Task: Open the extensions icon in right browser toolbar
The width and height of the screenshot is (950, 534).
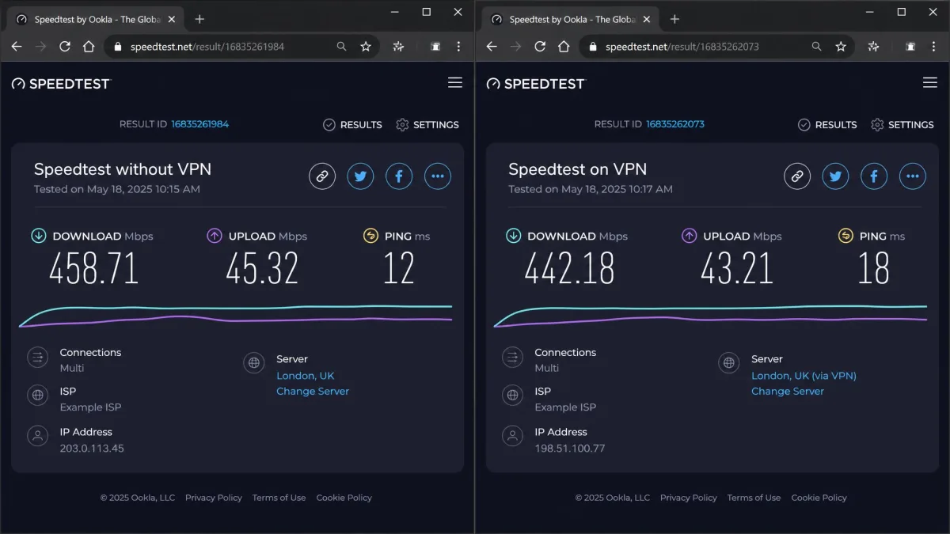Action: pos(873,47)
